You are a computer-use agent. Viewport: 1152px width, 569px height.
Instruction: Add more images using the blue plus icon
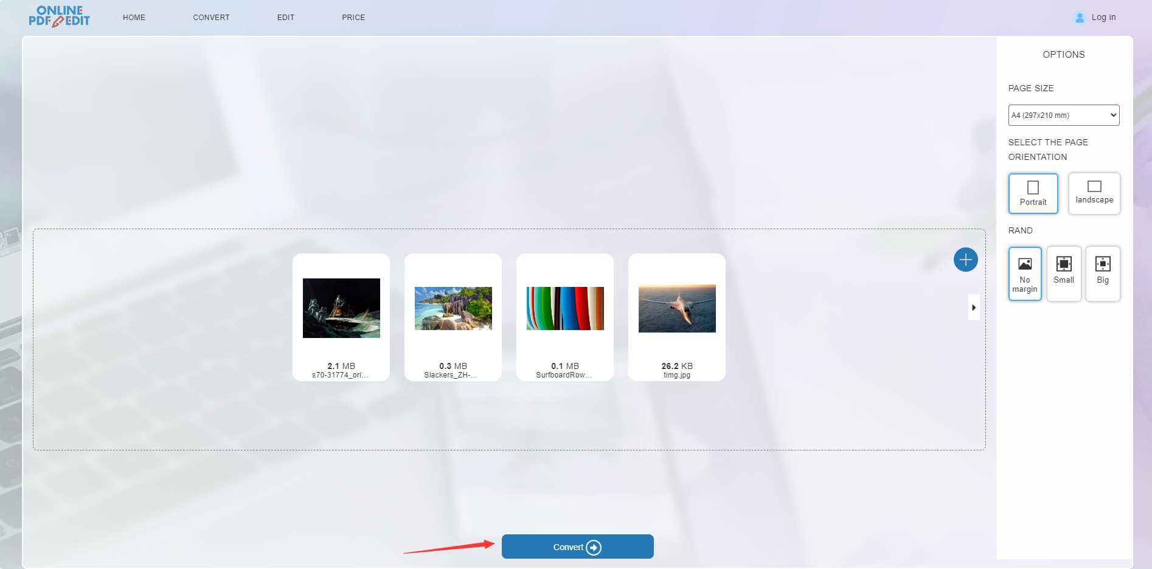[x=965, y=260]
